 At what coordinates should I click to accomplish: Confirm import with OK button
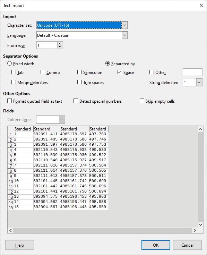156,245
